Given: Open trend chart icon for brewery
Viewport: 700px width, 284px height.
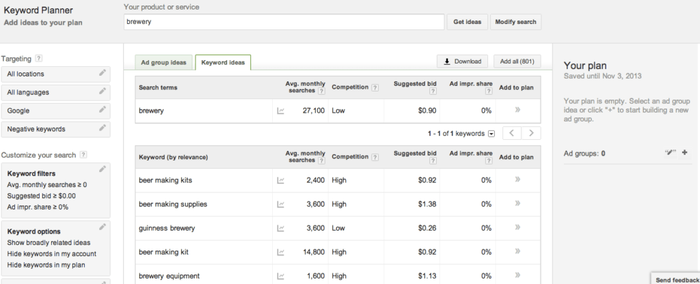Looking at the screenshot, I should (280, 111).
